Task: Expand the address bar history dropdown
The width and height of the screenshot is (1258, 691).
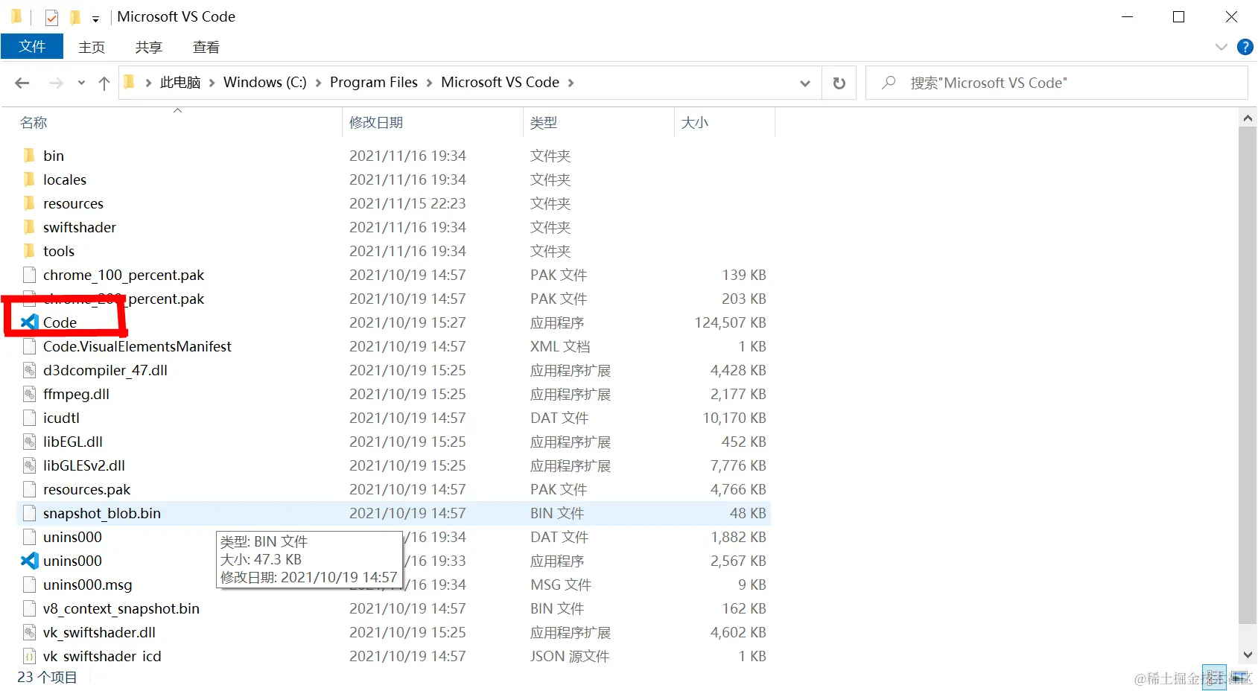Action: (x=804, y=83)
